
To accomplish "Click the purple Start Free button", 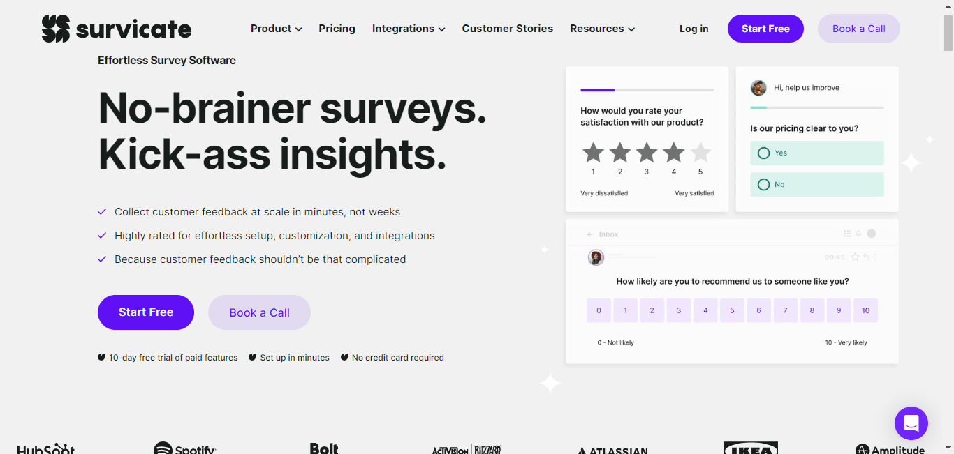I will point(765,29).
